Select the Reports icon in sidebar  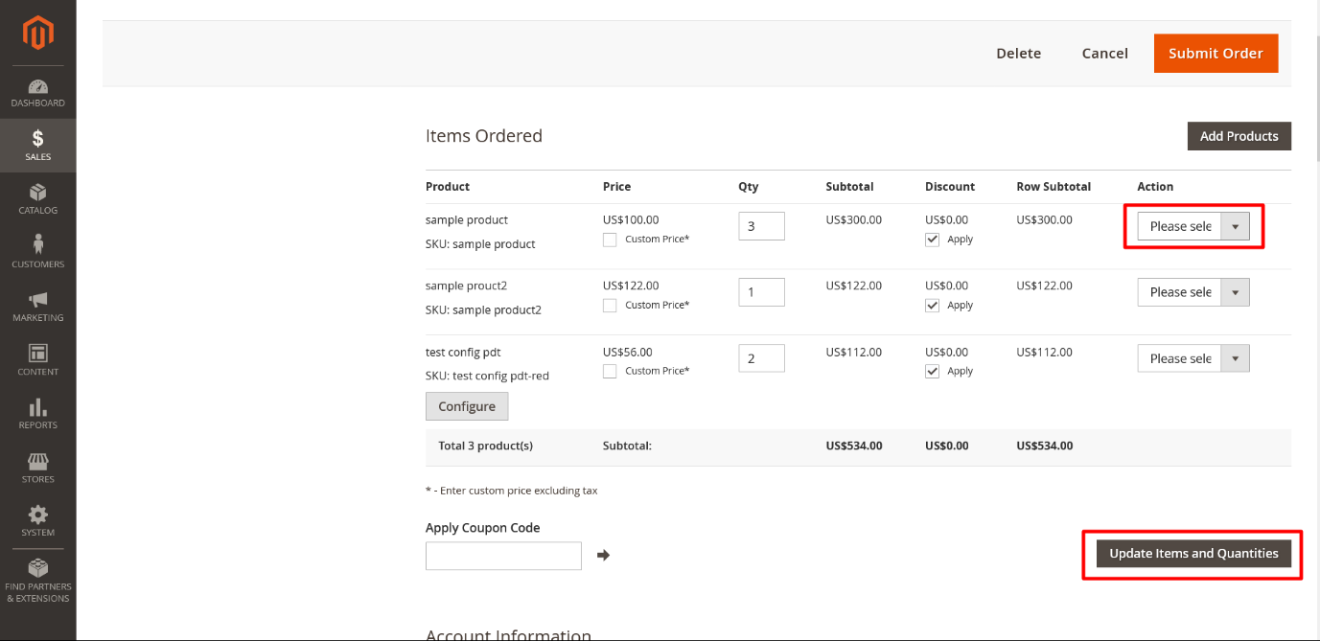37,407
